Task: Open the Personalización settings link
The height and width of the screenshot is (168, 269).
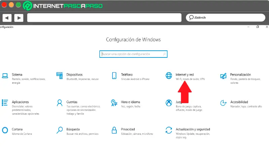Action: (240, 75)
